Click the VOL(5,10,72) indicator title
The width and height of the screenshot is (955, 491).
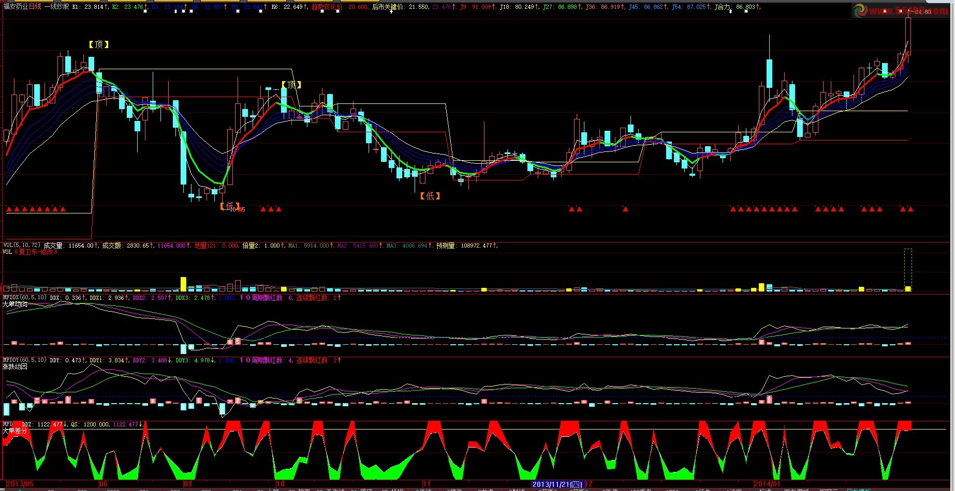pyautogui.click(x=22, y=245)
